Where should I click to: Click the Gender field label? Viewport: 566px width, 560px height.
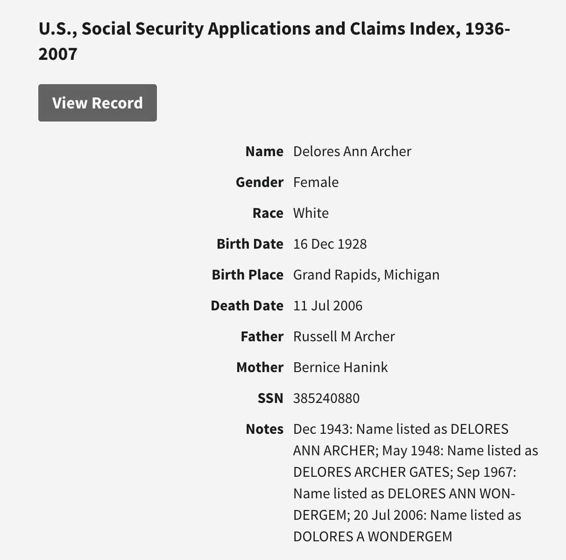(x=259, y=182)
